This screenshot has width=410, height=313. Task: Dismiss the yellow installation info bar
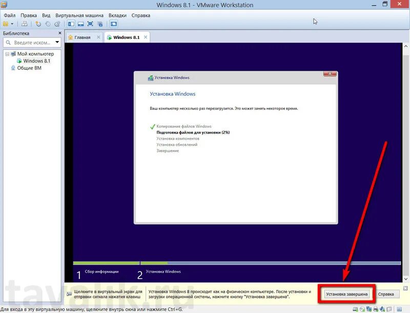point(405,288)
